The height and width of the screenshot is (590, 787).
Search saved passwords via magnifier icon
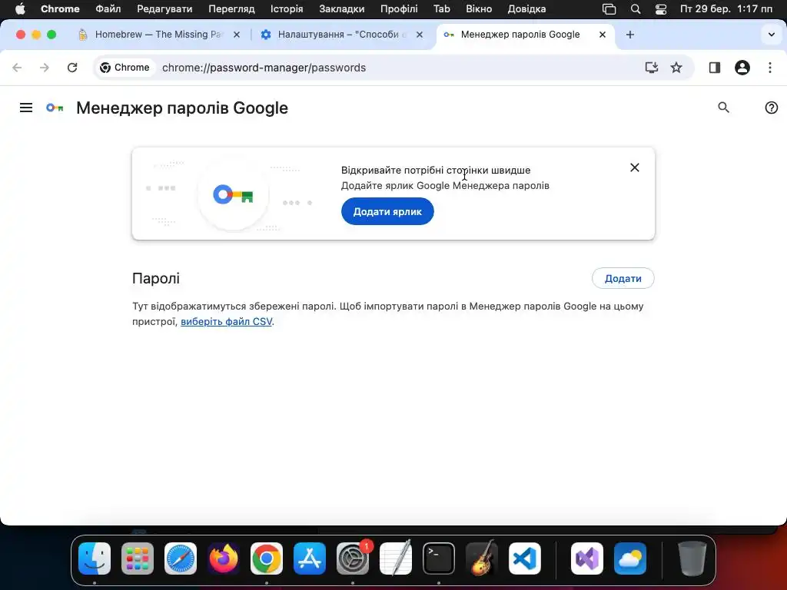723,108
